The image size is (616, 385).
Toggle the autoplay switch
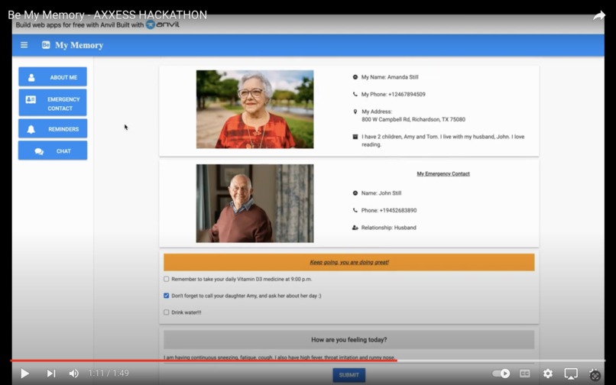coord(501,374)
